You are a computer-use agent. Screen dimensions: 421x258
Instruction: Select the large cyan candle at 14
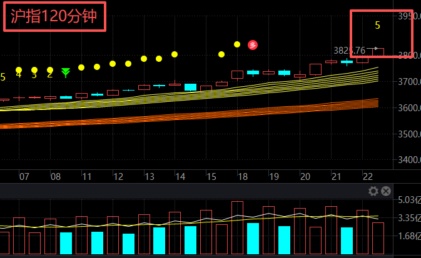pos(190,87)
